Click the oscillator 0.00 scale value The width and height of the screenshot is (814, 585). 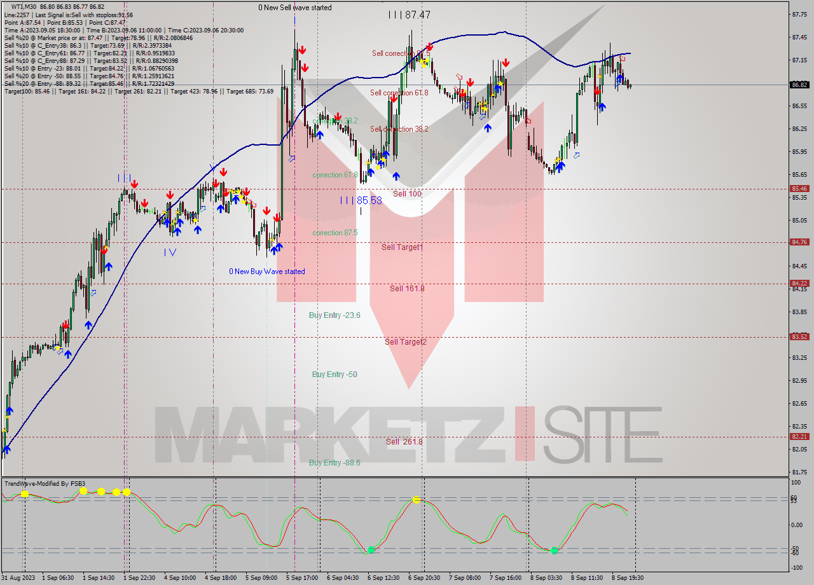coord(796,525)
